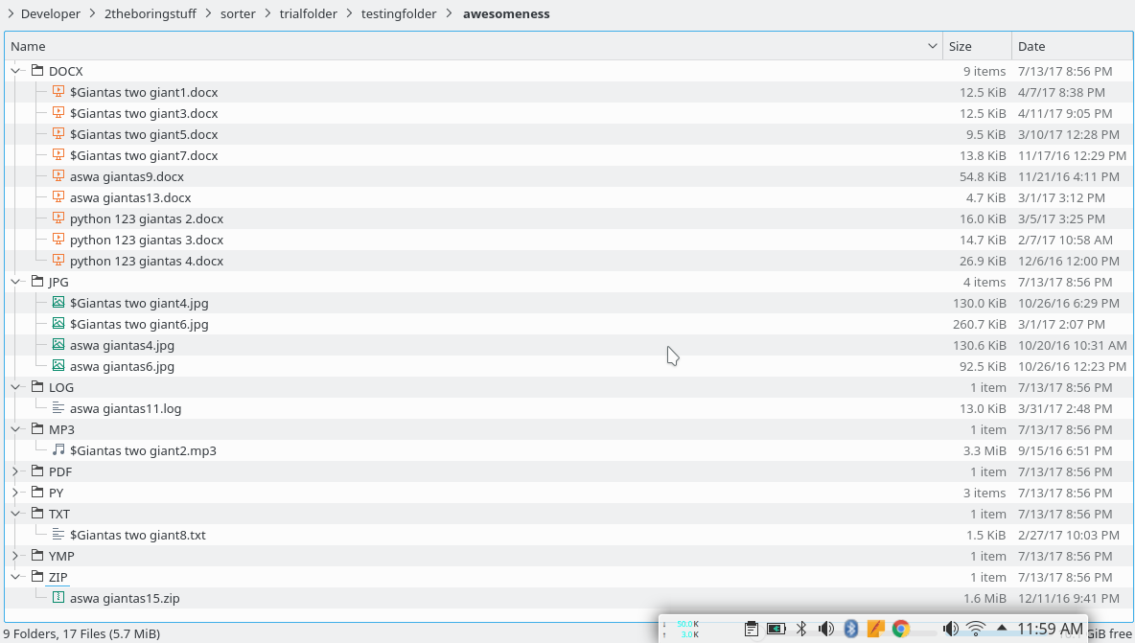Viewport: 1135px width, 643px height.
Task: Sort by the Name column header
Action: 474,46
